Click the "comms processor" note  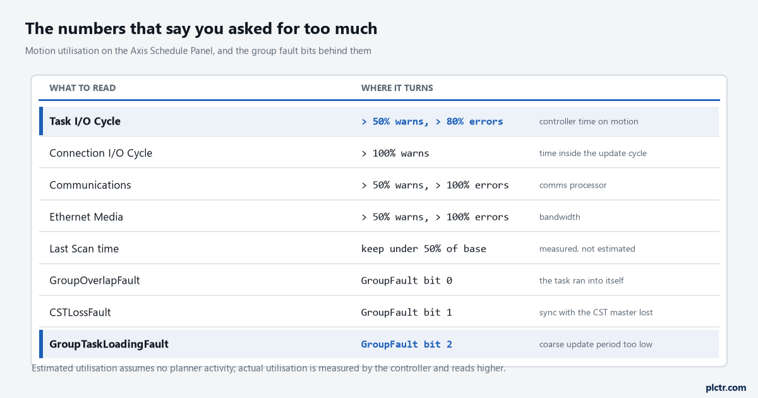(x=573, y=185)
